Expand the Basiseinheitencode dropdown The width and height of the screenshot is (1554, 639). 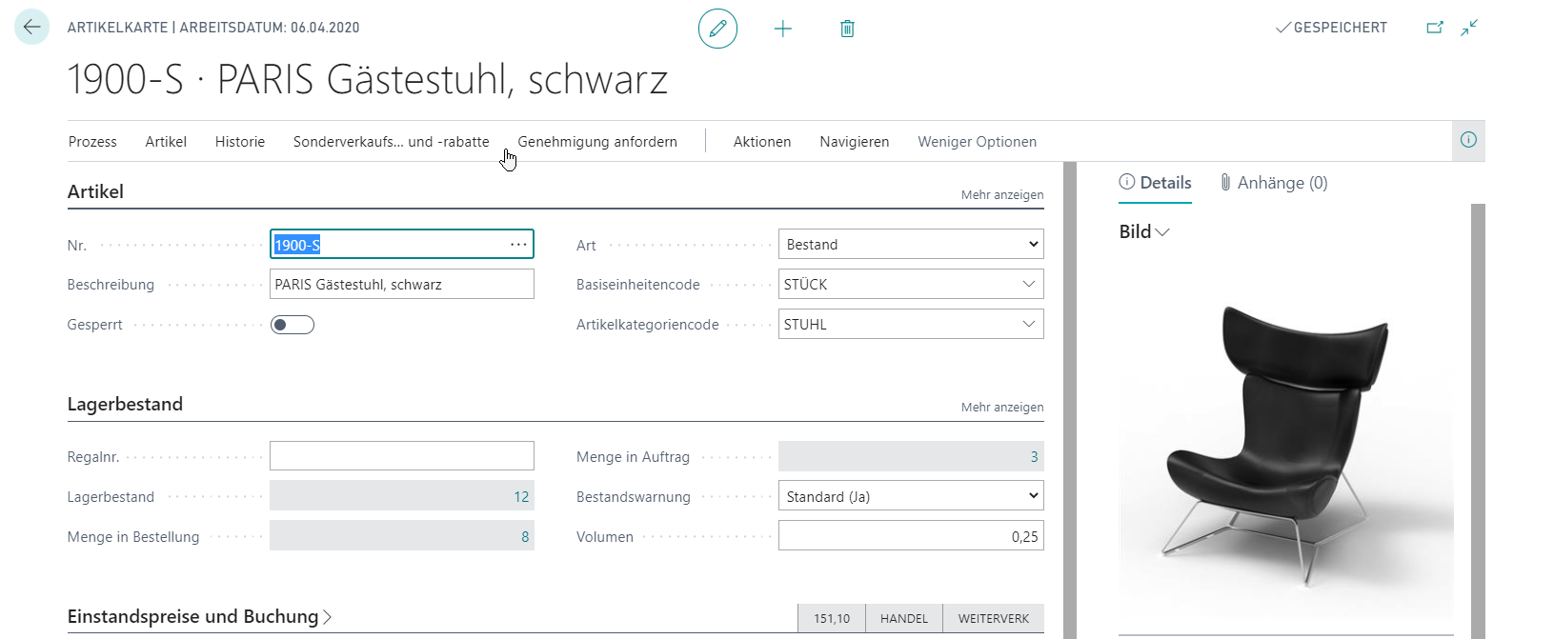1028,285
